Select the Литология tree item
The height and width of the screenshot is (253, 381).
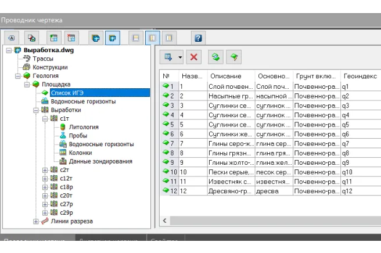pos(84,127)
